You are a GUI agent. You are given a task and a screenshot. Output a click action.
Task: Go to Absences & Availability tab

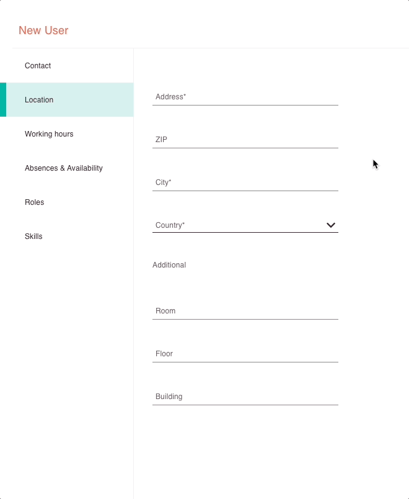coord(66,168)
